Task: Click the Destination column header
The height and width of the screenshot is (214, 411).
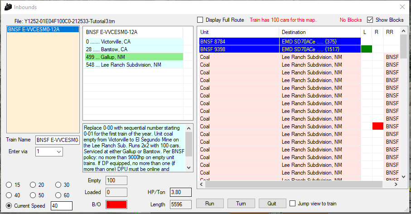Action: click(x=320, y=32)
